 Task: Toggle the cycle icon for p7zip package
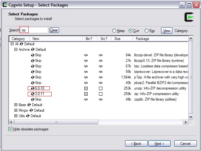pyautogui.click(x=33, y=77)
